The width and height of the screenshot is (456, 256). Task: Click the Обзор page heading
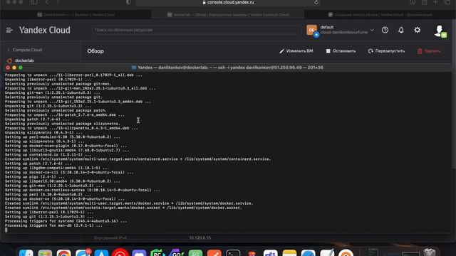95,51
